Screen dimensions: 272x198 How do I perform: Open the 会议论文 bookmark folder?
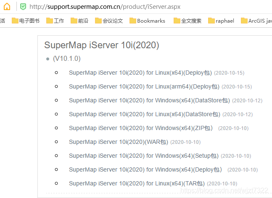tap(109, 21)
